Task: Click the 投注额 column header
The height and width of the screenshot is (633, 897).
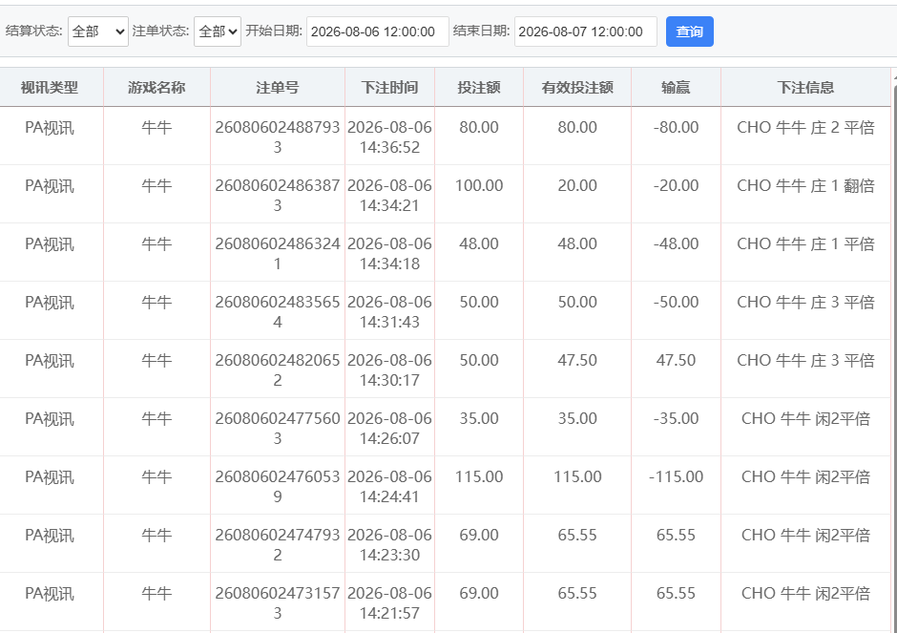Action: pyautogui.click(x=479, y=88)
